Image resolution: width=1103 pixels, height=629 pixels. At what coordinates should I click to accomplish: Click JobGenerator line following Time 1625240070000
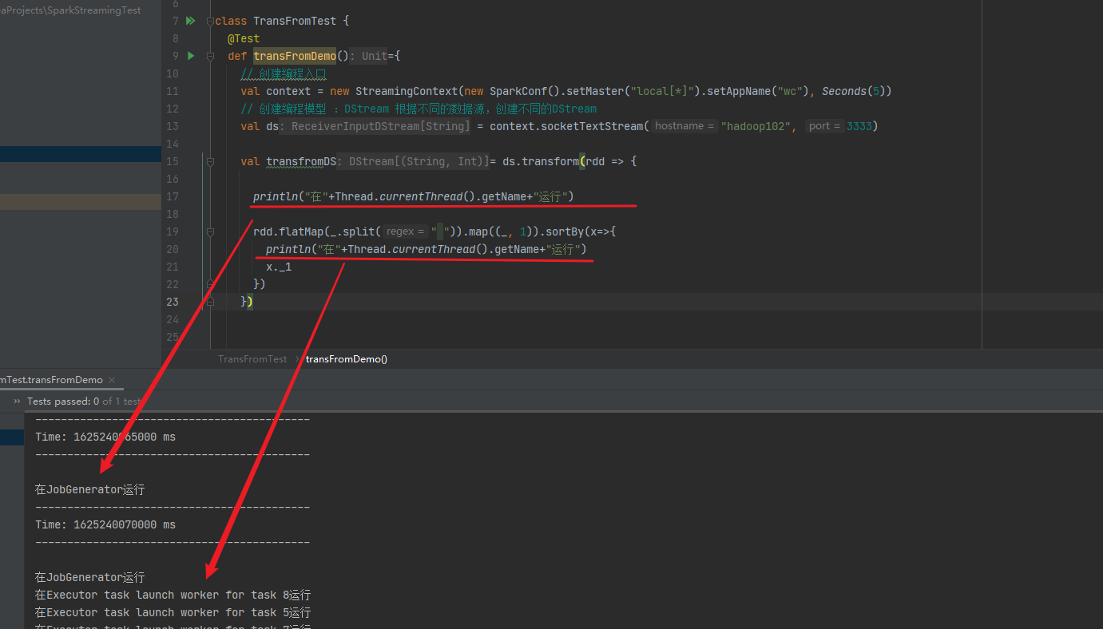pyautogui.click(x=90, y=577)
